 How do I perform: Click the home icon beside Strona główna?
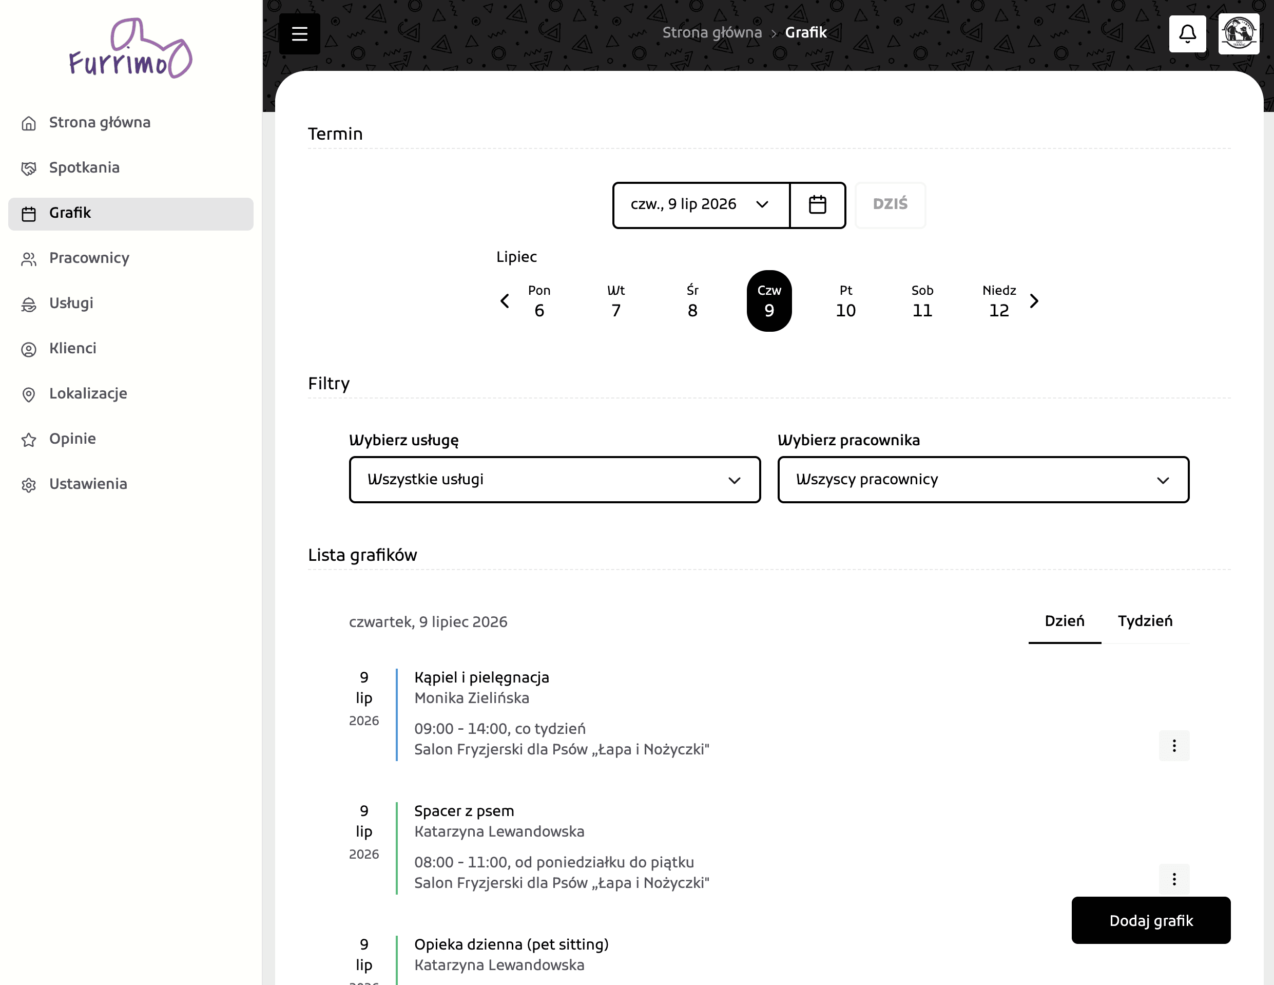(x=29, y=123)
